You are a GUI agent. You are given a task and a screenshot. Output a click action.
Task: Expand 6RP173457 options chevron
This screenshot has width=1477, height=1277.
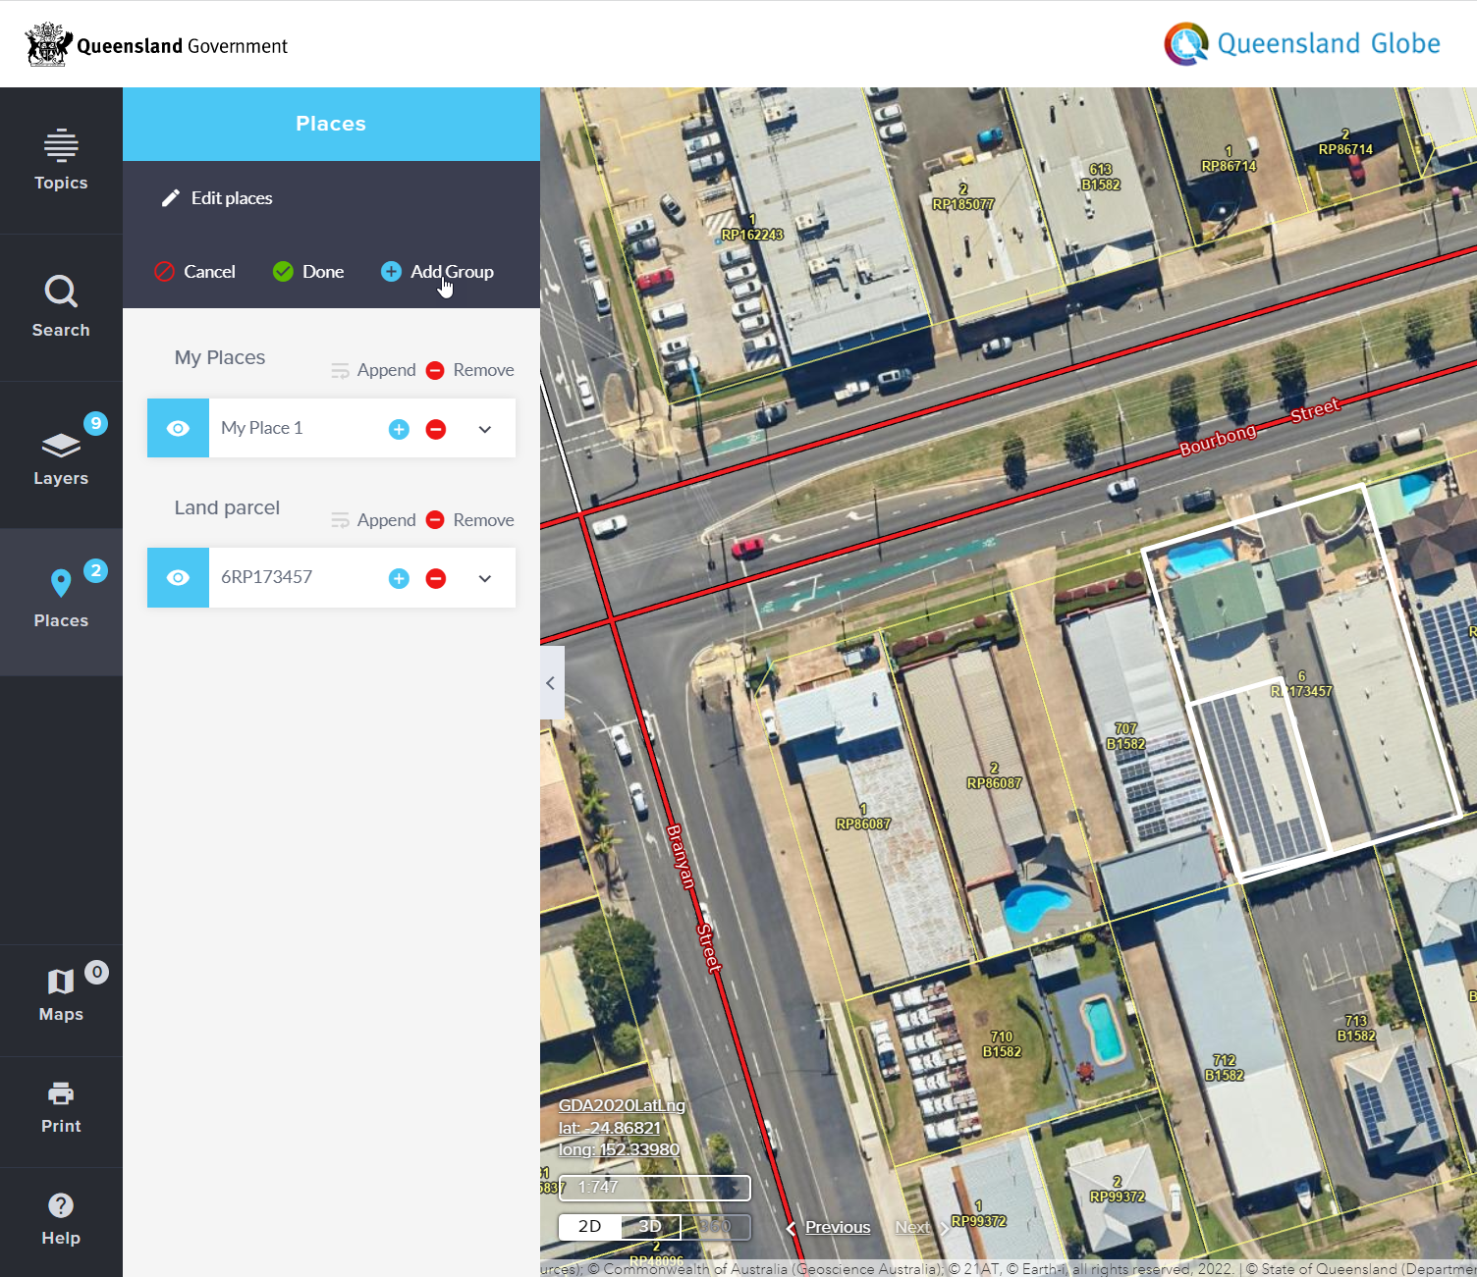[485, 579]
